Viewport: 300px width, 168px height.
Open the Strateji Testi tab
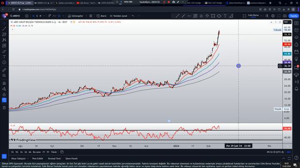click(54, 159)
